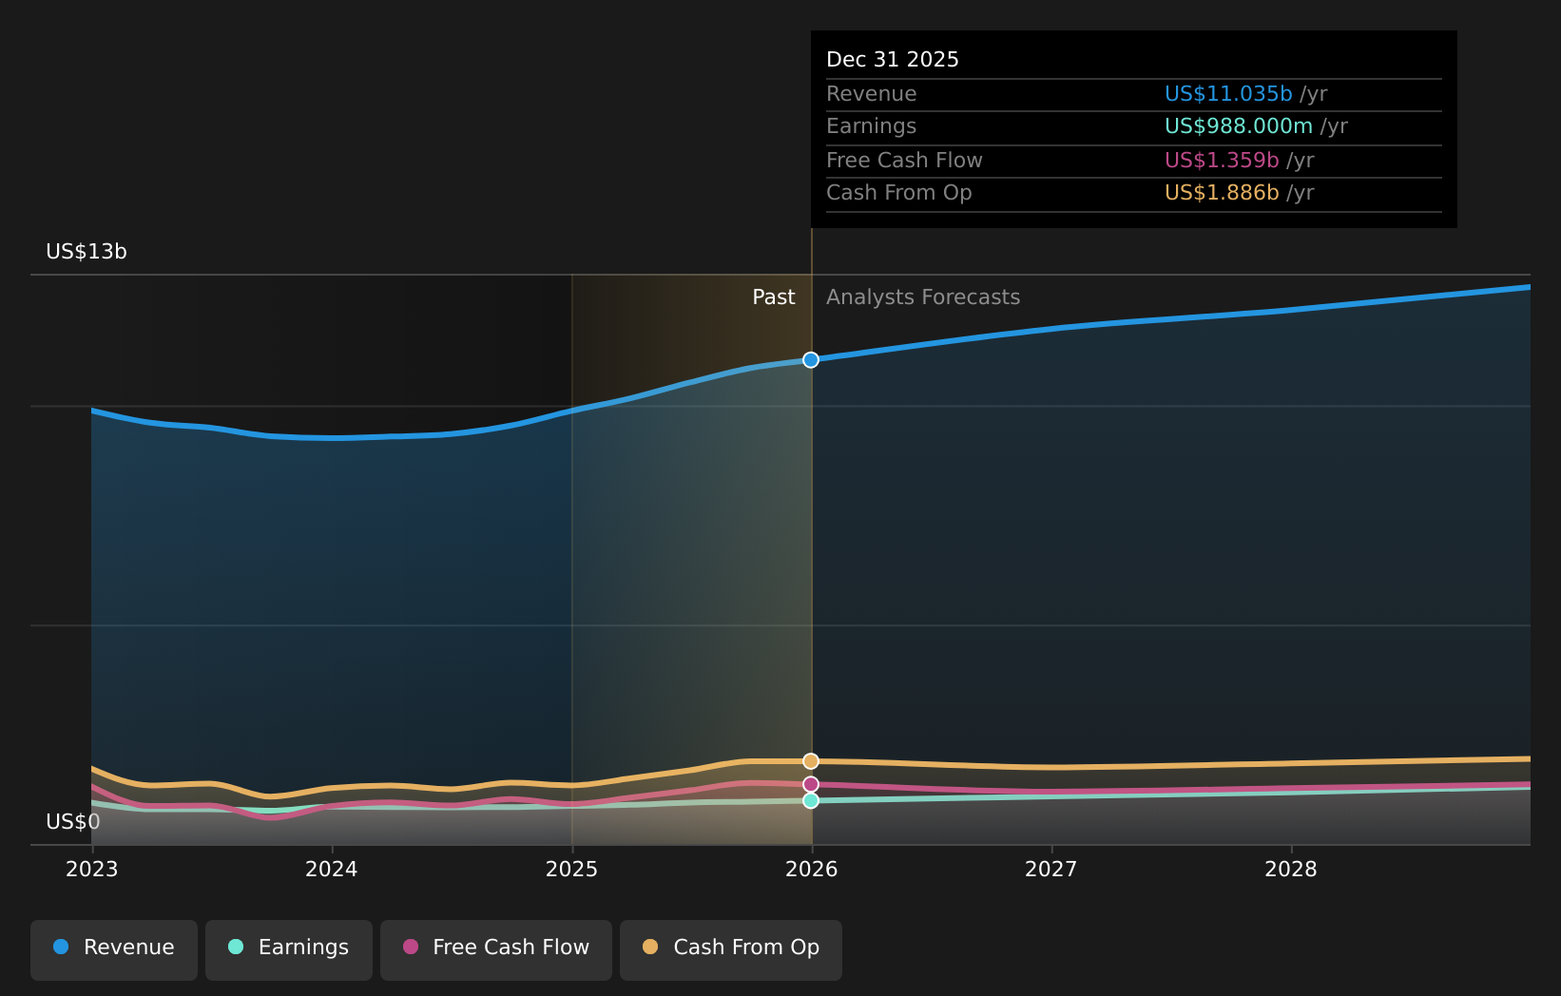Select the pink Free Cash Flow dot icon
The width and height of the screenshot is (1561, 996).
click(x=409, y=947)
